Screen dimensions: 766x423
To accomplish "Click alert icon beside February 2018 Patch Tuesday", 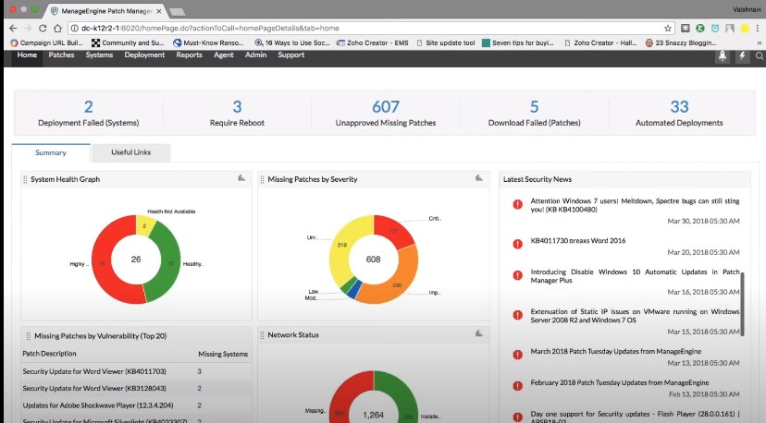I will [518, 386].
